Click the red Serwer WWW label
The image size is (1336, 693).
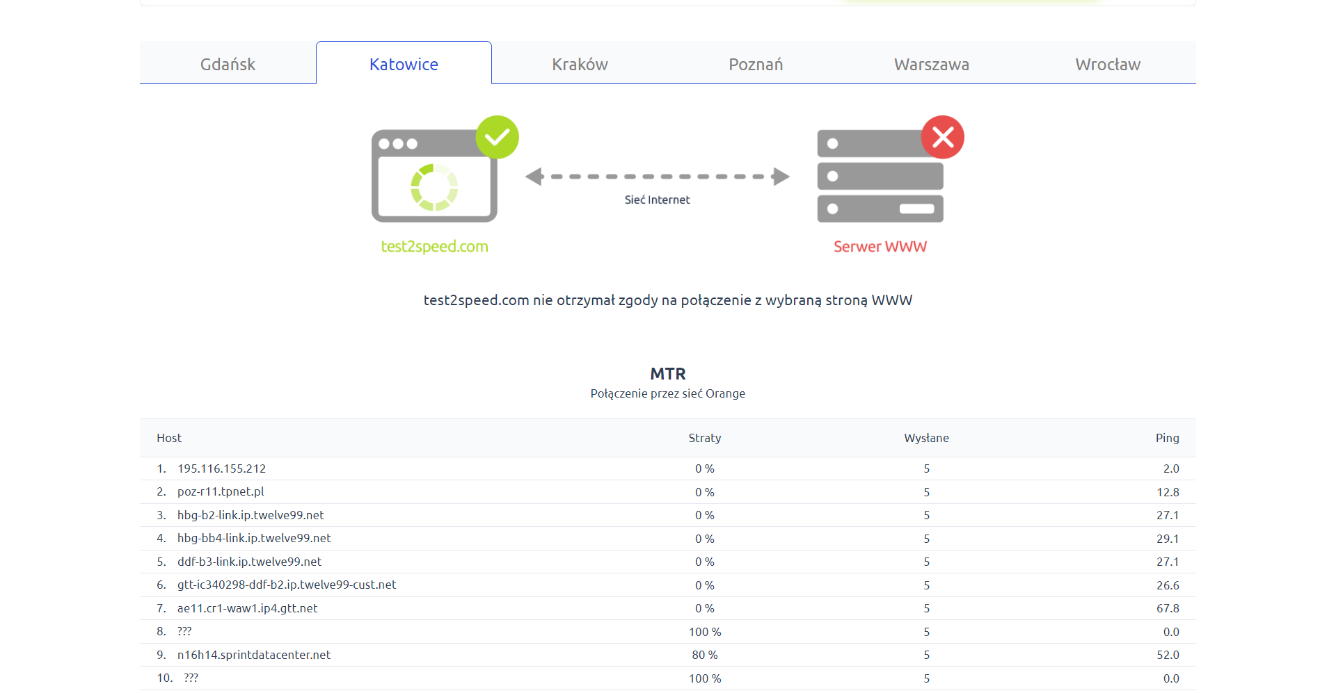pos(880,247)
